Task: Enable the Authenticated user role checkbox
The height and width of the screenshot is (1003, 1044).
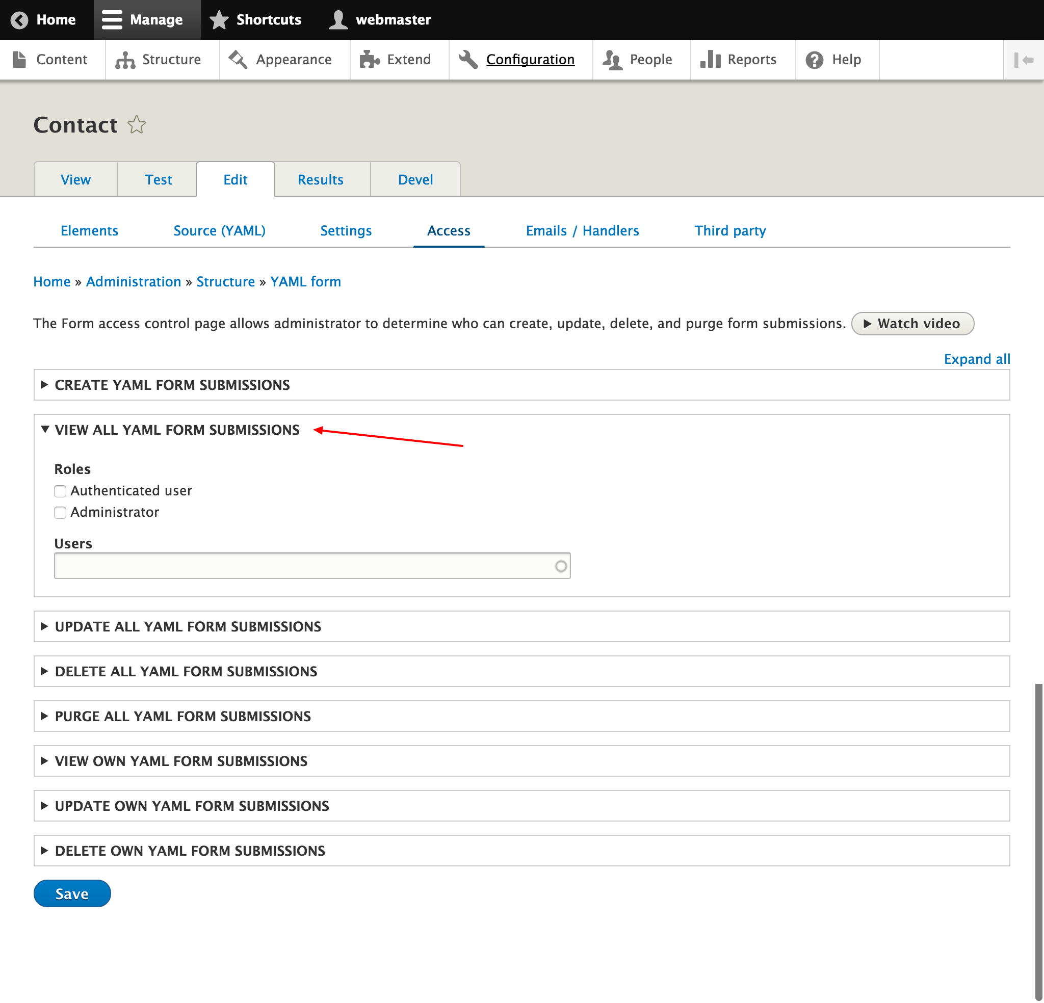Action: [x=60, y=491]
